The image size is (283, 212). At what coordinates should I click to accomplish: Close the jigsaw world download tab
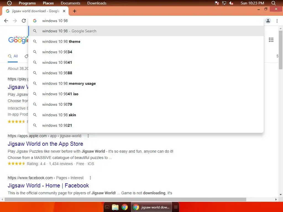point(64,11)
